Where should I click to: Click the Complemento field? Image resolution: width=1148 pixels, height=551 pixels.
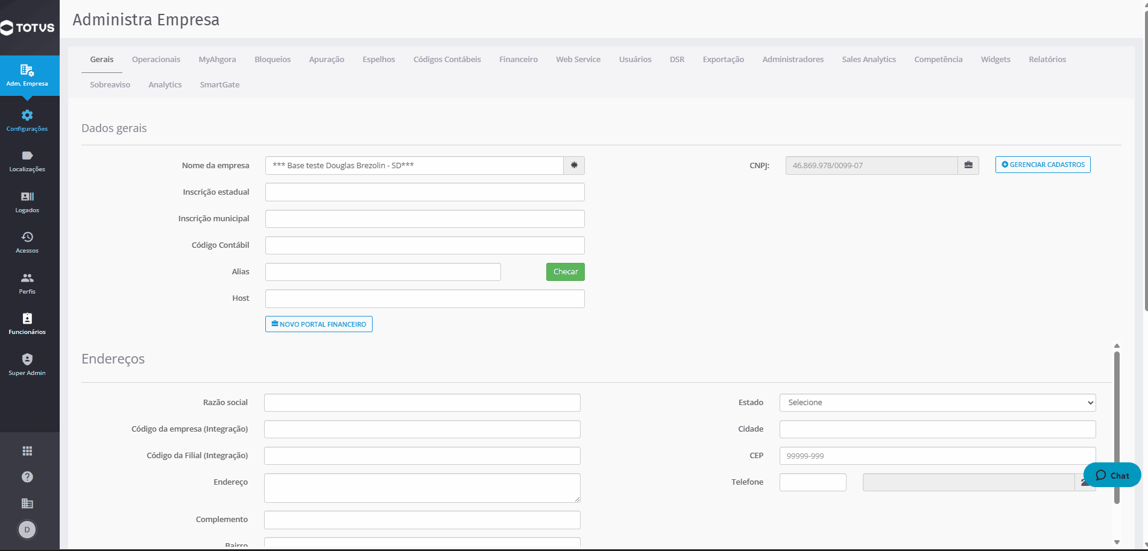pos(422,520)
